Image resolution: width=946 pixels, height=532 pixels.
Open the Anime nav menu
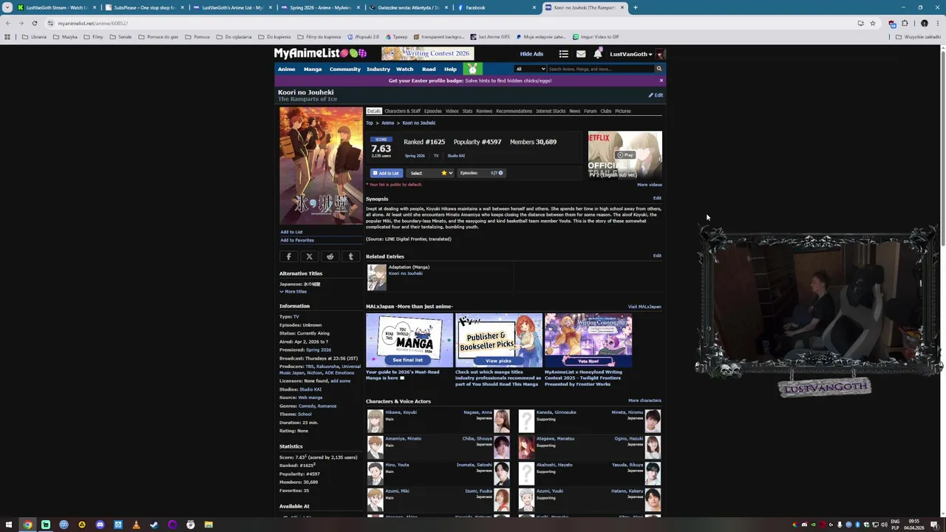point(286,69)
